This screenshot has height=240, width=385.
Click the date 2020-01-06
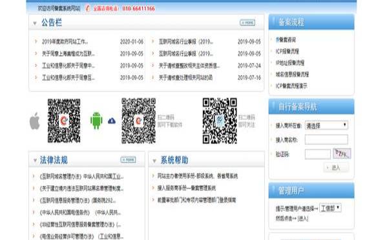132,42
